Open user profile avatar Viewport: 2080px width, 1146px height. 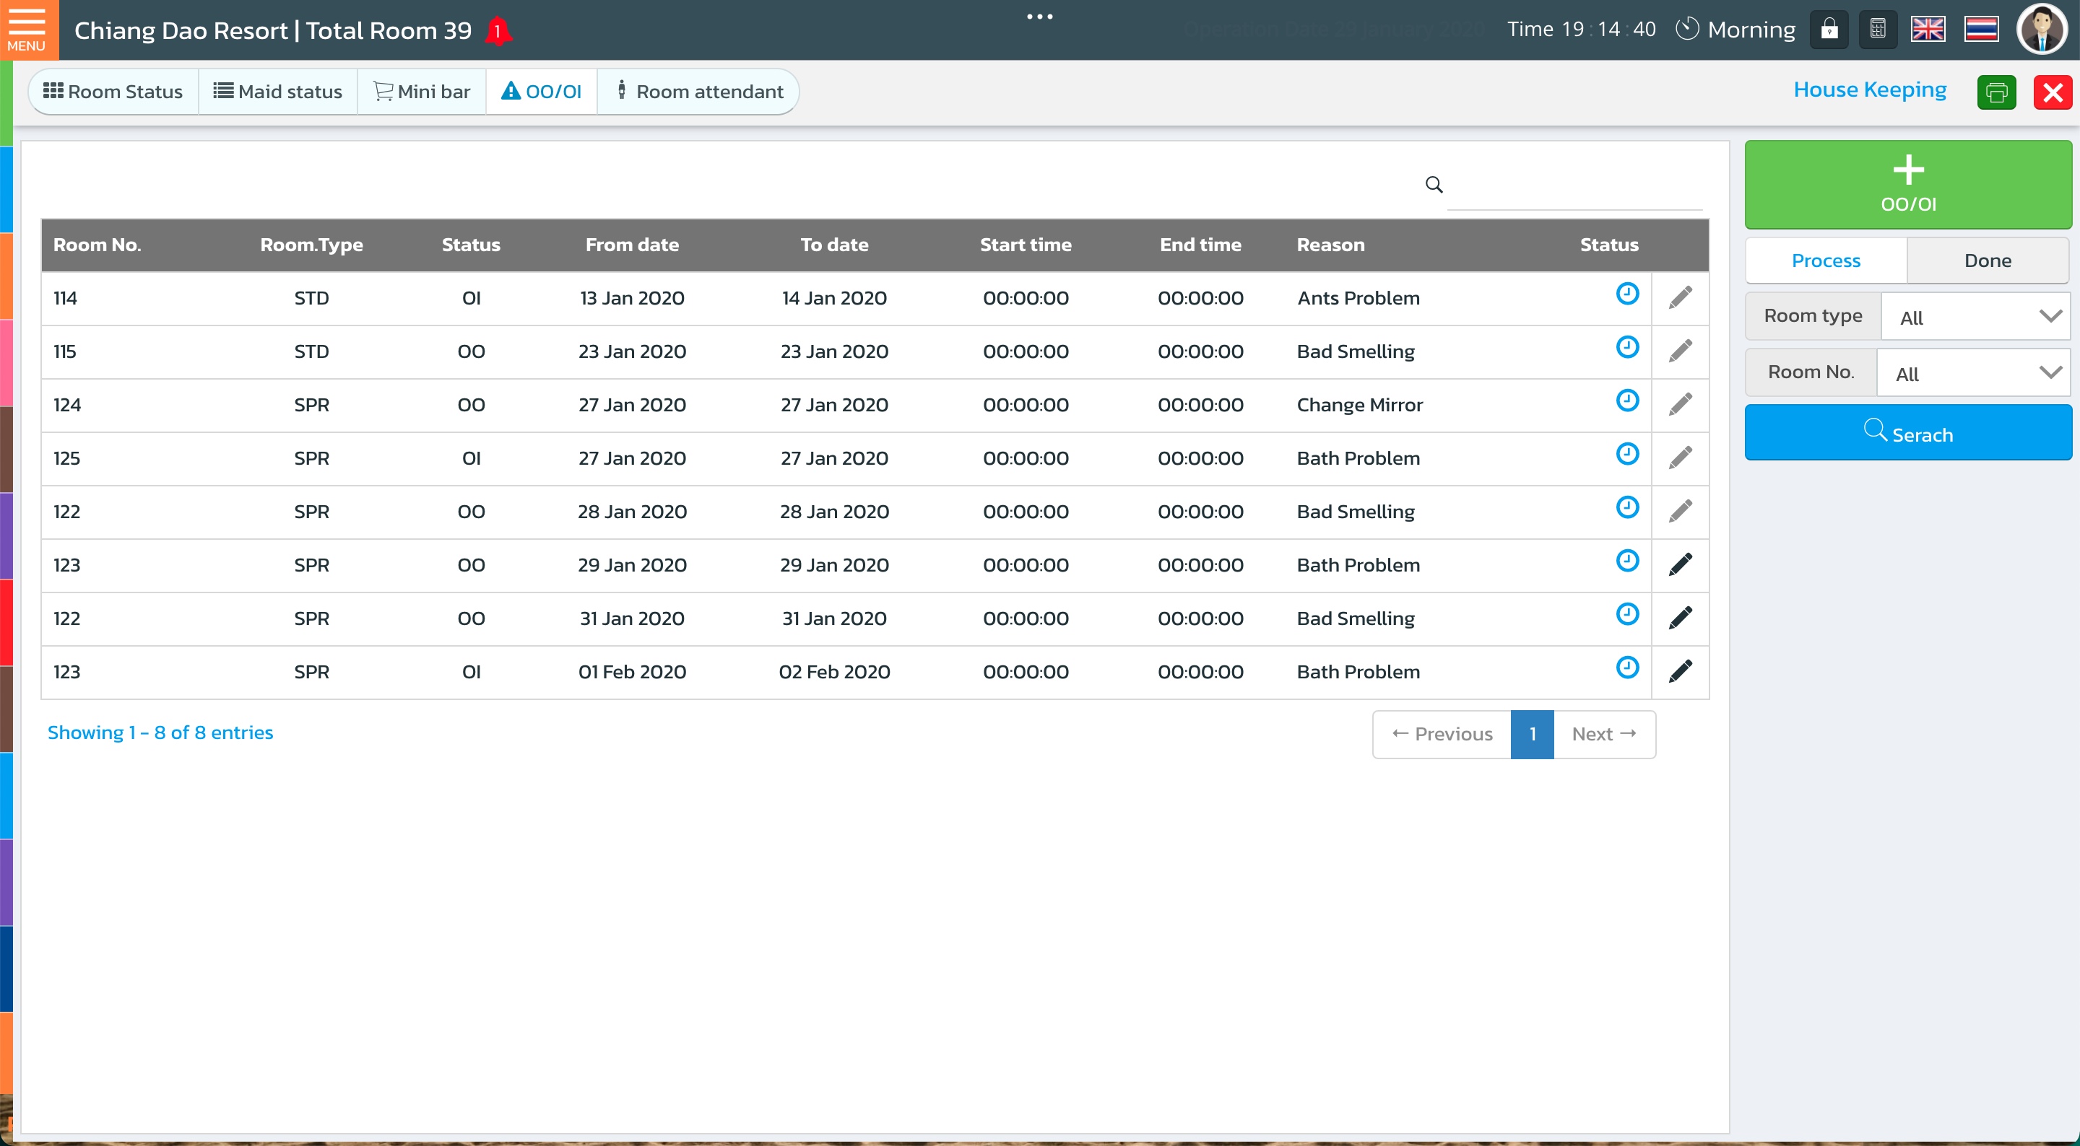pyautogui.click(x=2042, y=30)
